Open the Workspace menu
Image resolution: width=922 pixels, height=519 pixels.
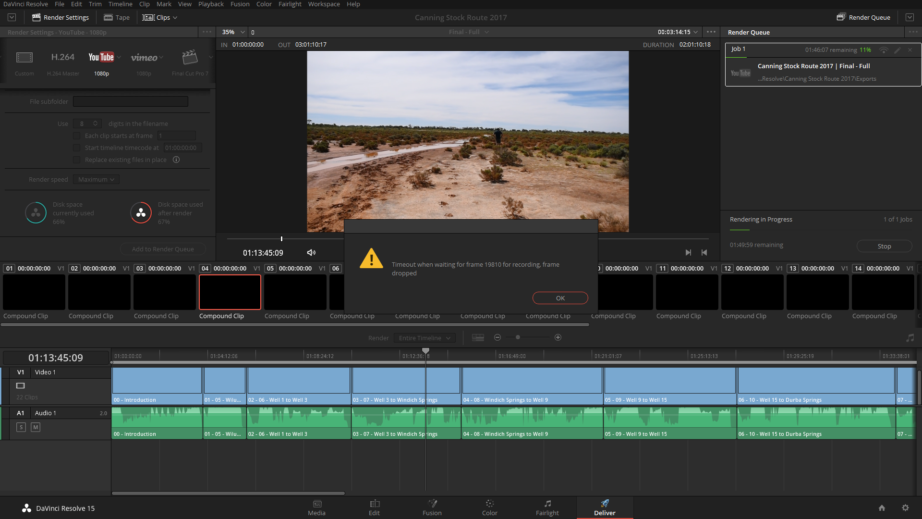[324, 4]
